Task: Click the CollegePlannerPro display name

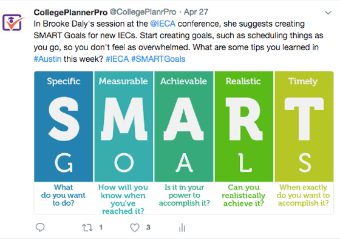Action: 70,12
